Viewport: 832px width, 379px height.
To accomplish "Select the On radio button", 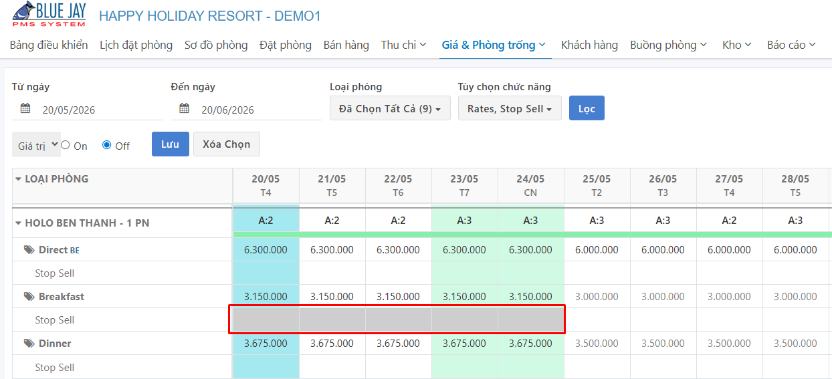I will [x=66, y=145].
